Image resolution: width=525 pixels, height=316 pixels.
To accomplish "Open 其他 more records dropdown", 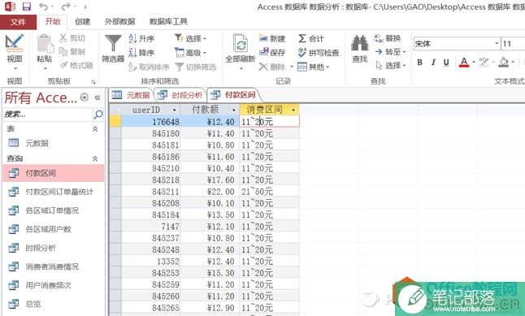I will (x=313, y=67).
